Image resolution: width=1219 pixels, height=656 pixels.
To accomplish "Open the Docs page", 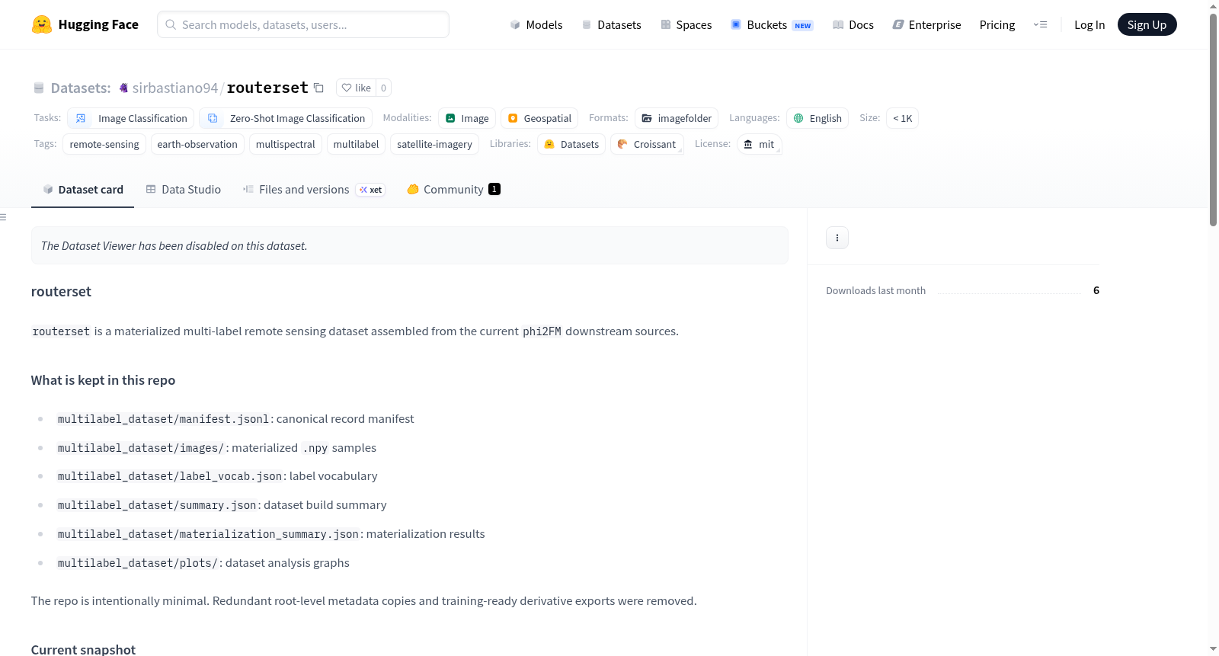I will [853, 24].
